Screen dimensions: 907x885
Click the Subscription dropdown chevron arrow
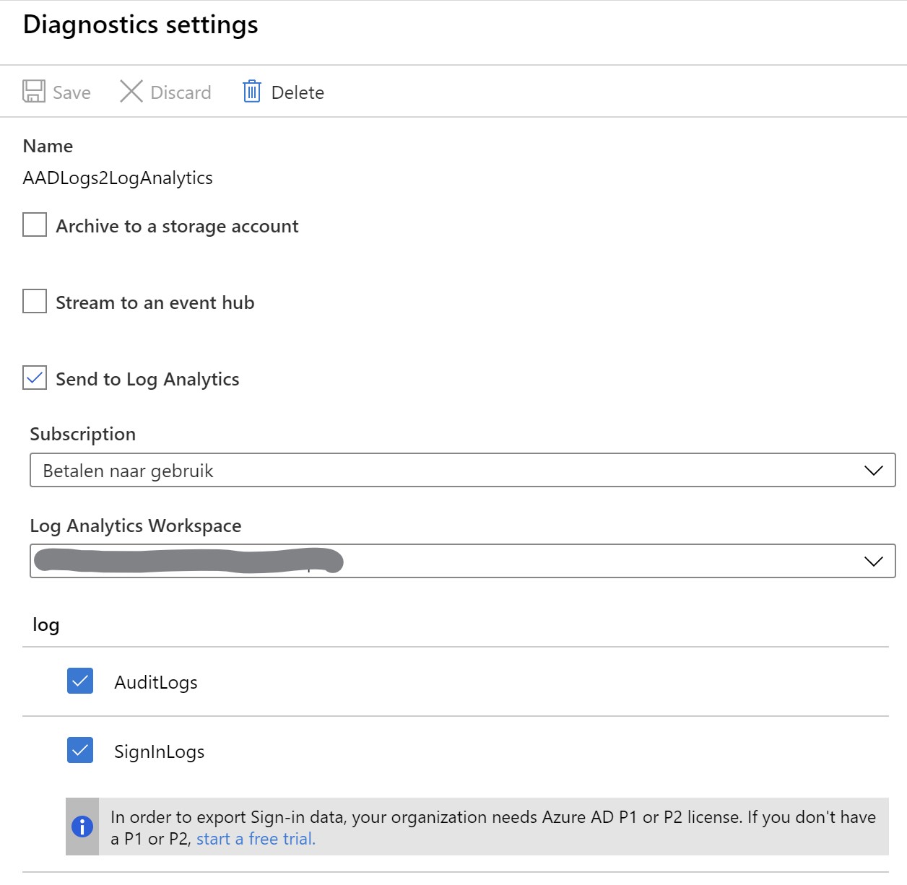point(874,471)
